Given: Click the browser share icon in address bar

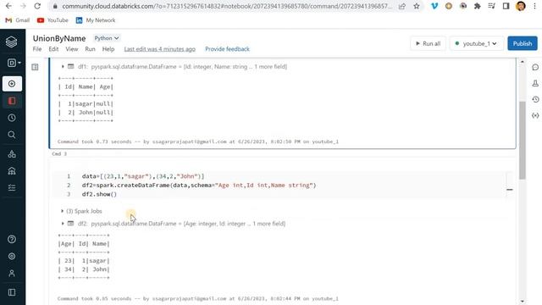Looking at the screenshot, I should point(402,6).
